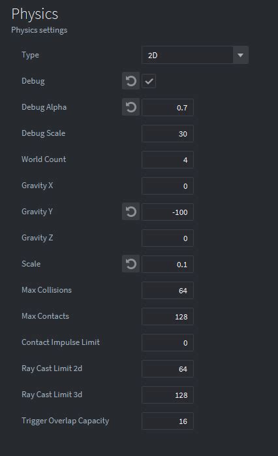Click the Ray Cast Limit 2d field
278x456 pixels.
coord(168,369)
